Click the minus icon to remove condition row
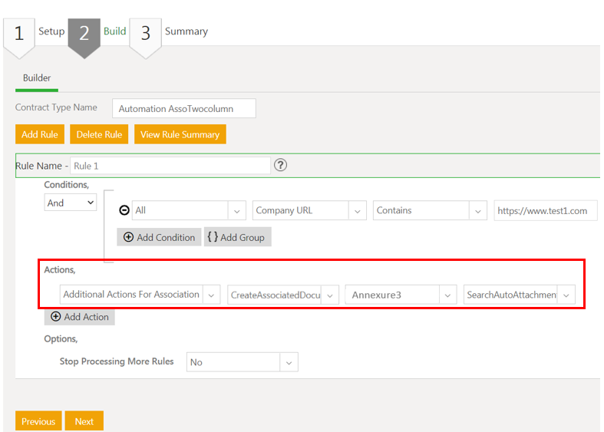 pos(124,210)
